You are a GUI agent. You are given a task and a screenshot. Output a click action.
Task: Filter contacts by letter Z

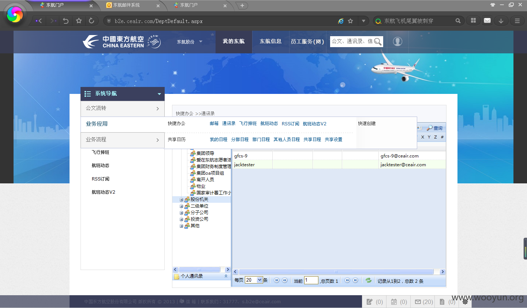point(436,137)
